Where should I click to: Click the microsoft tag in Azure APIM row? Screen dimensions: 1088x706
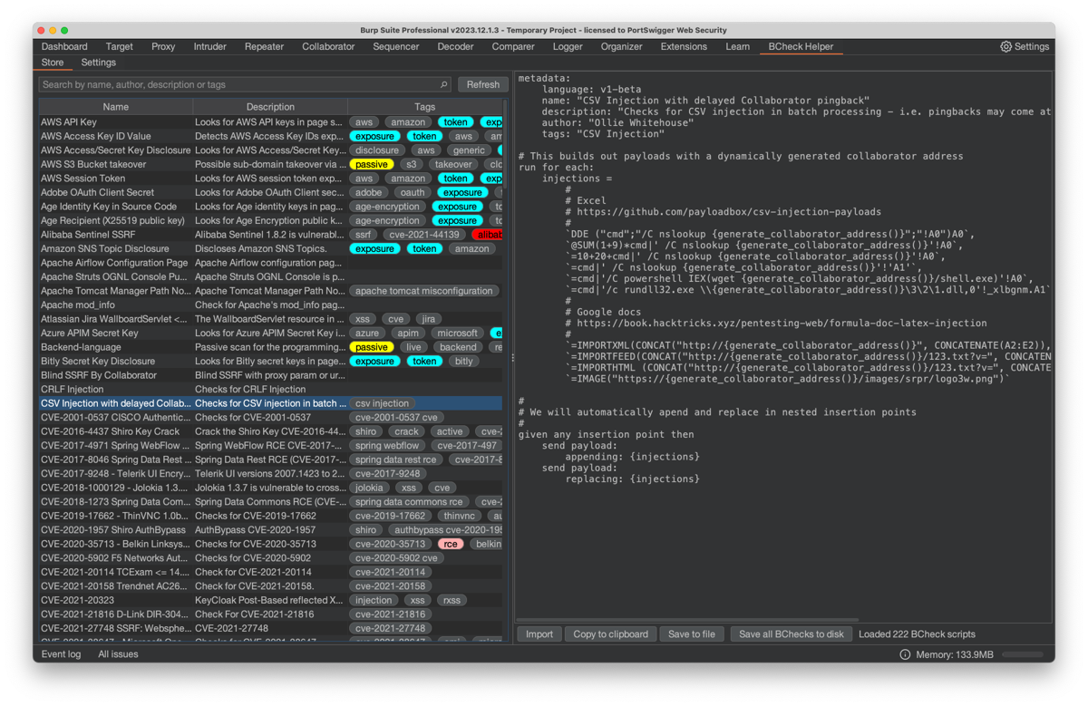click(457, 333)
